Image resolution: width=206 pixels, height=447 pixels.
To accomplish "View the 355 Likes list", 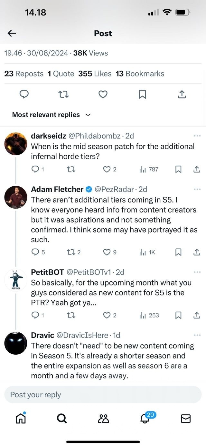I will click(x=95, y=74).
